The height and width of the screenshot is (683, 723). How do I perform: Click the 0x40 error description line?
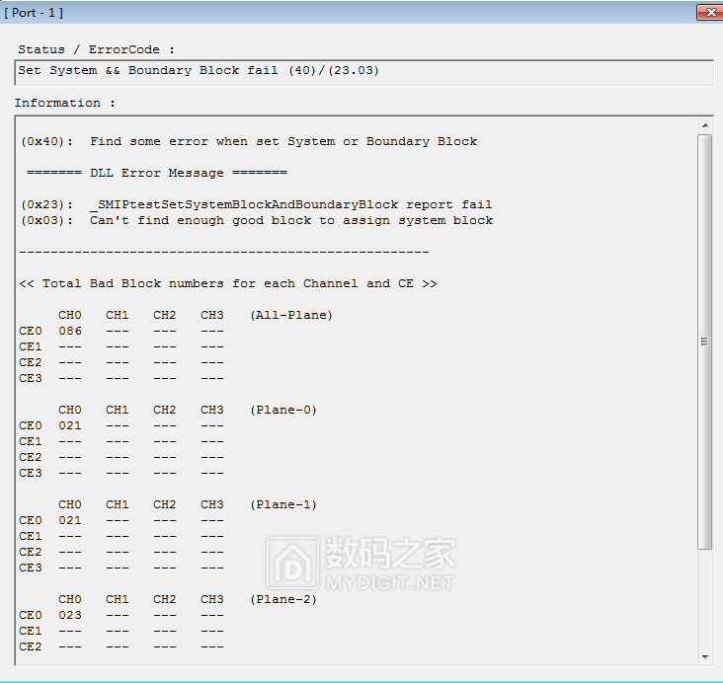pos(249,141)
